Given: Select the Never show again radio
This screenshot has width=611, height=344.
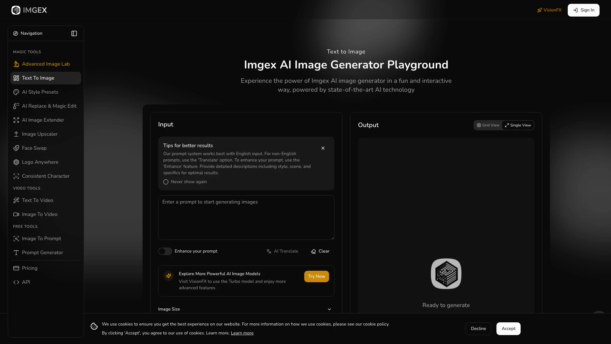Looking at the screenshot, I should pos(166,182).
